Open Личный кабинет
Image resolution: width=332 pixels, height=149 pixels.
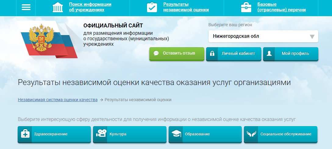coord(234,54)
